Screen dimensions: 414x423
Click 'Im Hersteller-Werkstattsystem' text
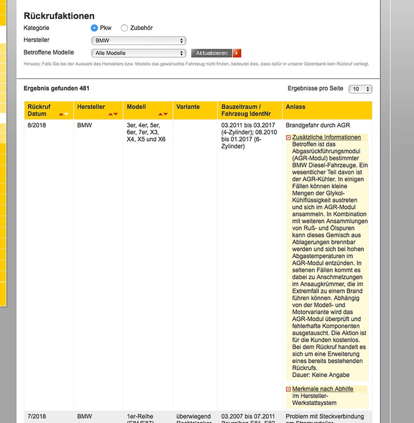coord(314,399)
